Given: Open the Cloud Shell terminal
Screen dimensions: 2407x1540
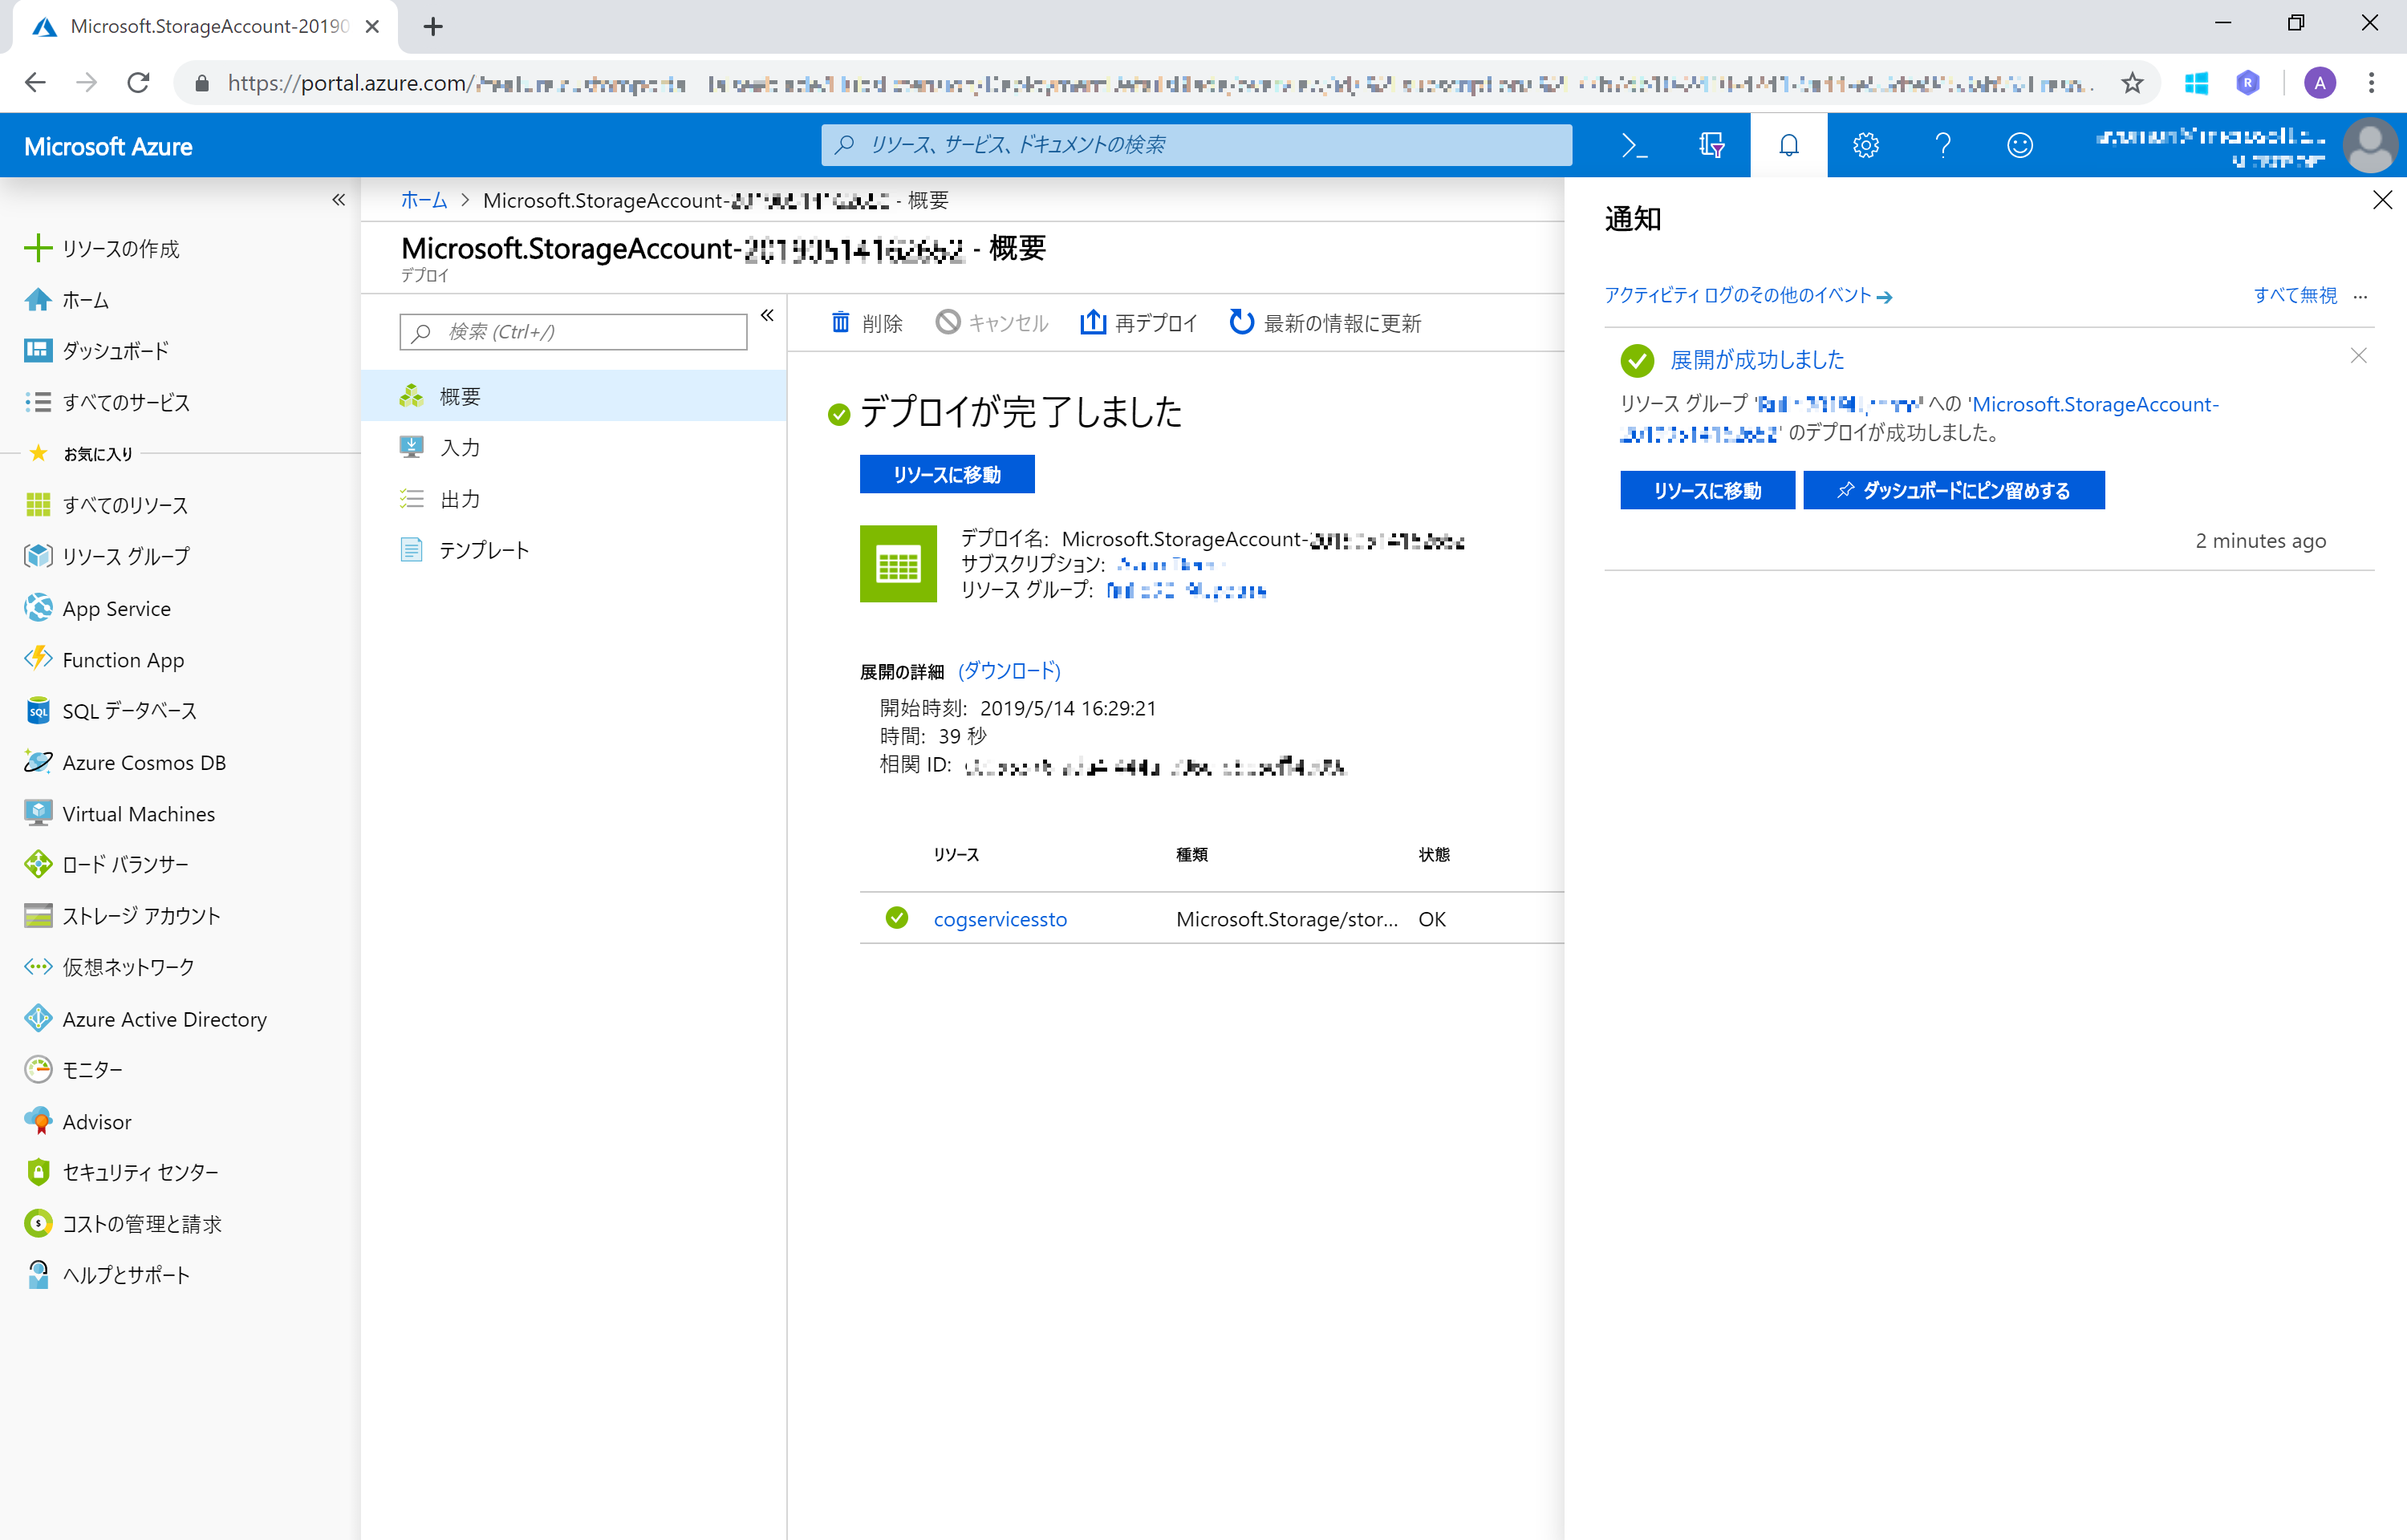Looking at the screenshot, I should pos(1635,145).
